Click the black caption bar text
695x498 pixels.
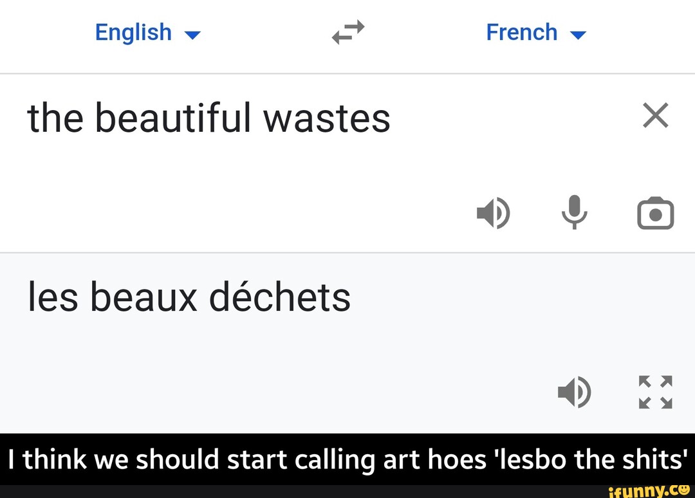(347, 459)
